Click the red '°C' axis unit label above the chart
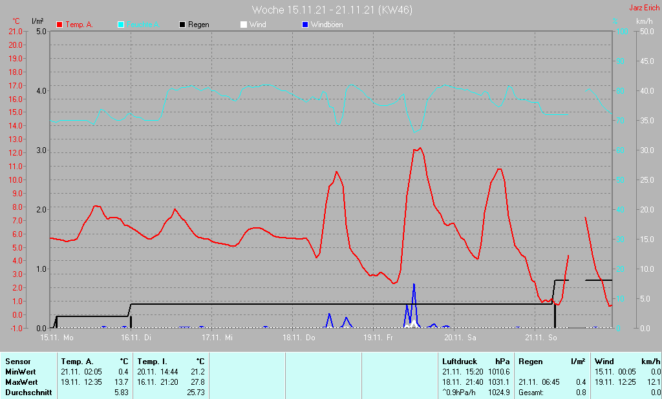Screen dimensions: 662x399 coord(16,21)
